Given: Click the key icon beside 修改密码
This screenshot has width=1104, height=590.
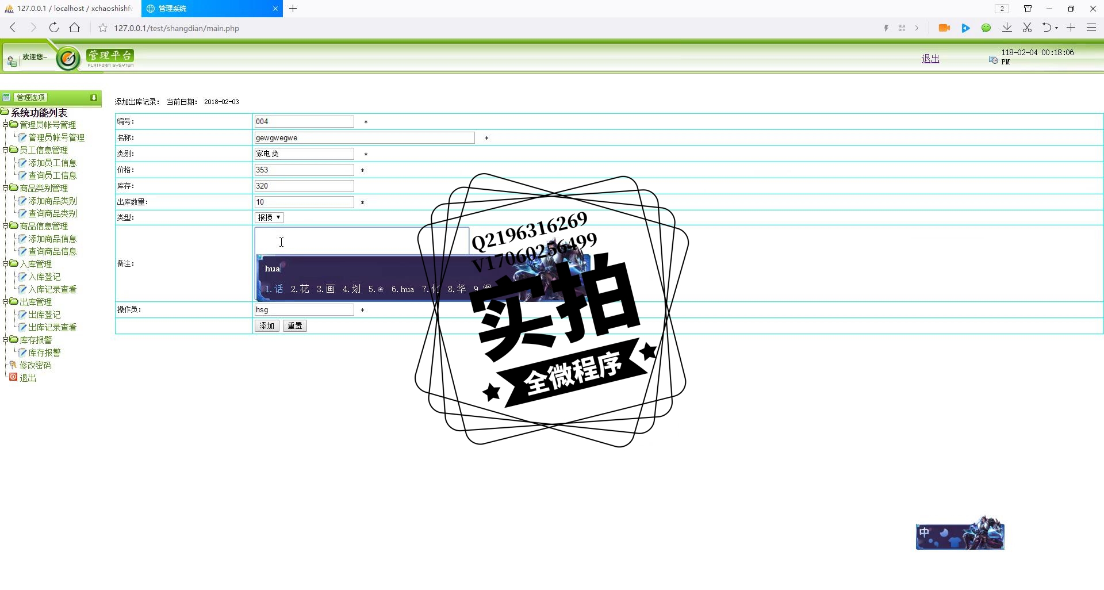Looking at the screenshot, I should (x=13, y=365).
